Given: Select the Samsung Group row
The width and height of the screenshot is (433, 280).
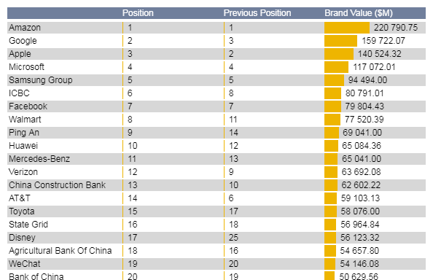Looking at the screenshot, I should [x=216, y=80].
